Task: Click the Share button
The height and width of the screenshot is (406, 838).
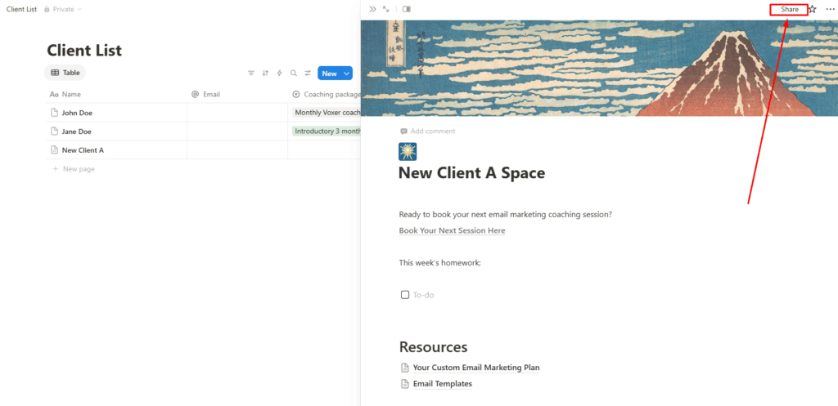Action: click(x=789, y=9)
